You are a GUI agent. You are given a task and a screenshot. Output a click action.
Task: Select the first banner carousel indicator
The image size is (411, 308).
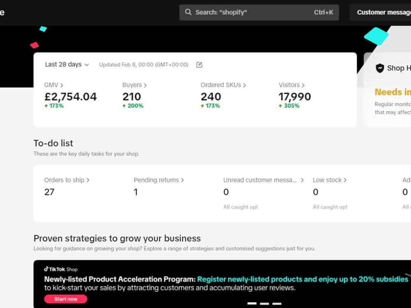pyautogui.click(x=252, y=303)
